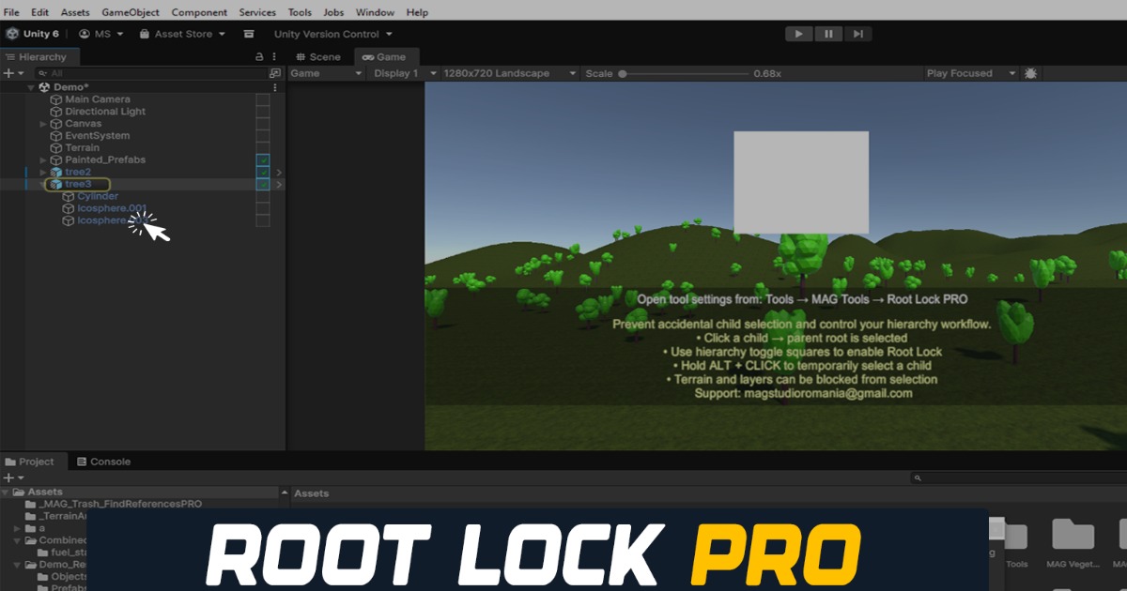Open the Help menu
The image size is (1127, 591).
click(417, 12)
